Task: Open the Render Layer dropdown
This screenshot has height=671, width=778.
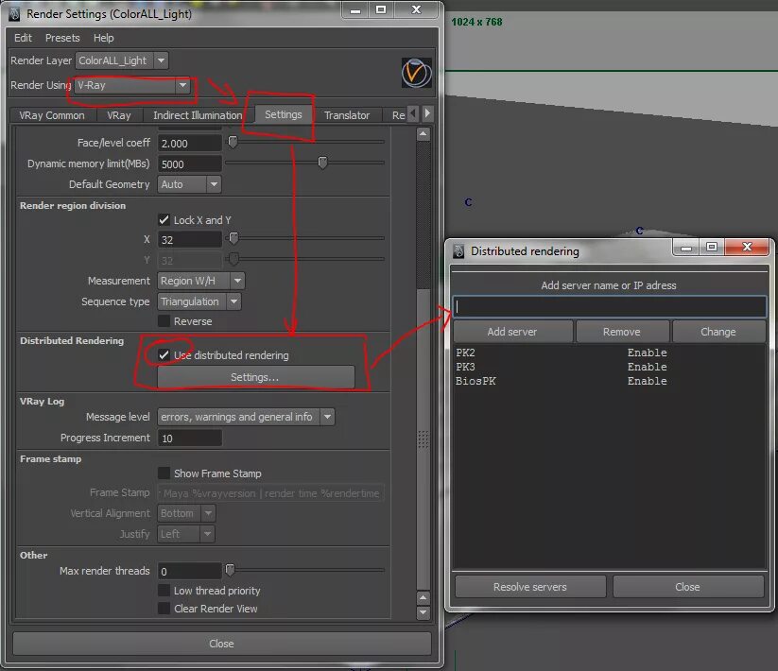Action: (122, 60)
